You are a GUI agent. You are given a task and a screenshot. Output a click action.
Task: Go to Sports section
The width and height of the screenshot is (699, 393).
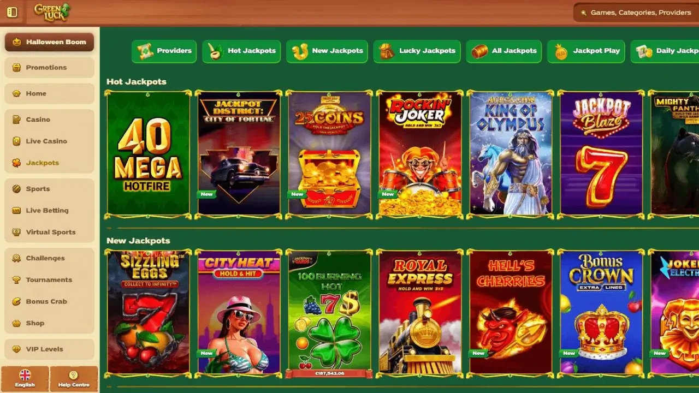click(49, 189)
